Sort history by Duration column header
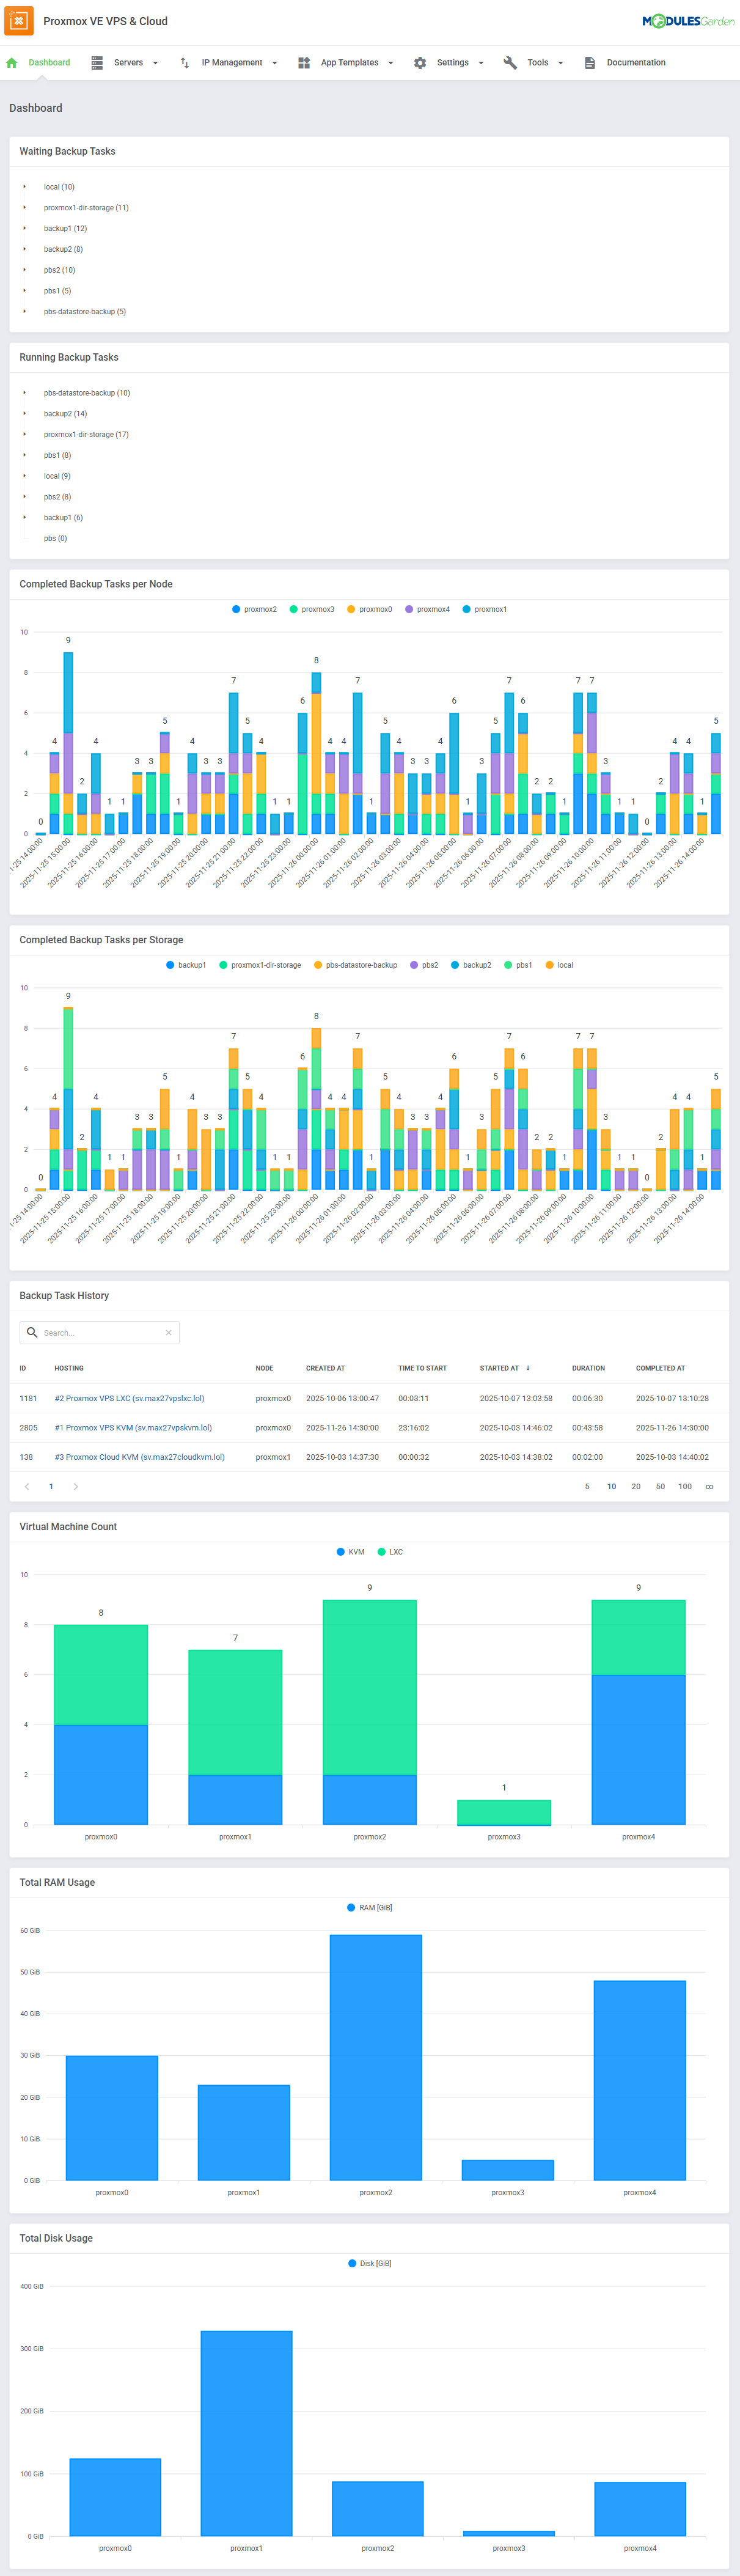Image resolution: width=740 pixels, height=2576 pixels. tap(588, 1368)
